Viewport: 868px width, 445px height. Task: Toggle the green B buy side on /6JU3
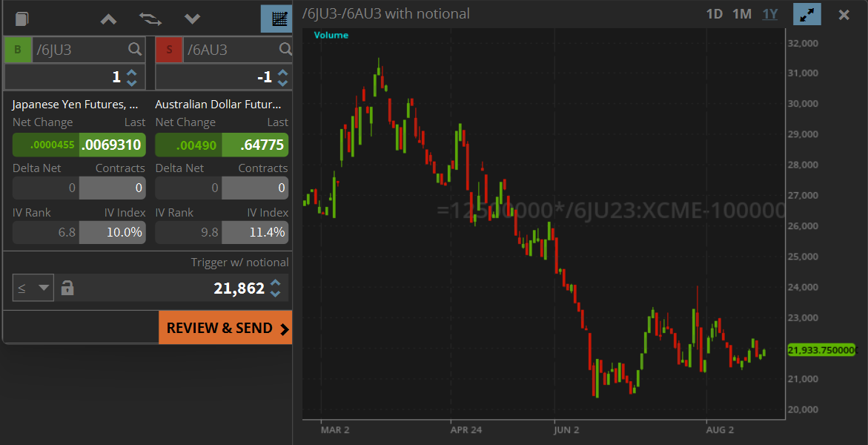pyautogui.click(x=16, y=50)
